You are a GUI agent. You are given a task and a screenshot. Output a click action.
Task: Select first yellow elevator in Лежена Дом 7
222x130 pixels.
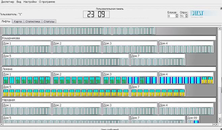coord(134,93)
